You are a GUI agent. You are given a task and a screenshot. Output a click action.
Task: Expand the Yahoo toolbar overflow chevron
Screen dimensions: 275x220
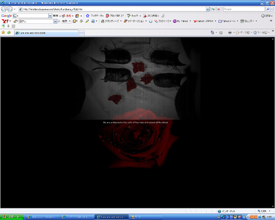(x=271, y=21)
